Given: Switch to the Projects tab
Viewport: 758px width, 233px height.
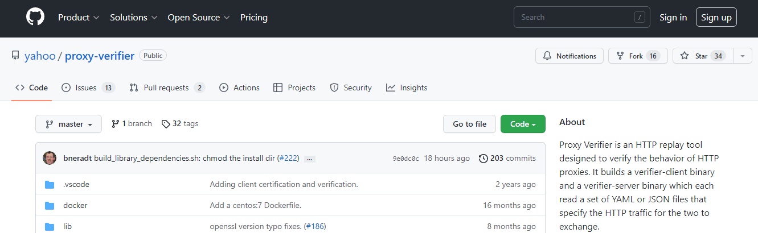Looking at the screenshot, I should (x=294, y=88).
